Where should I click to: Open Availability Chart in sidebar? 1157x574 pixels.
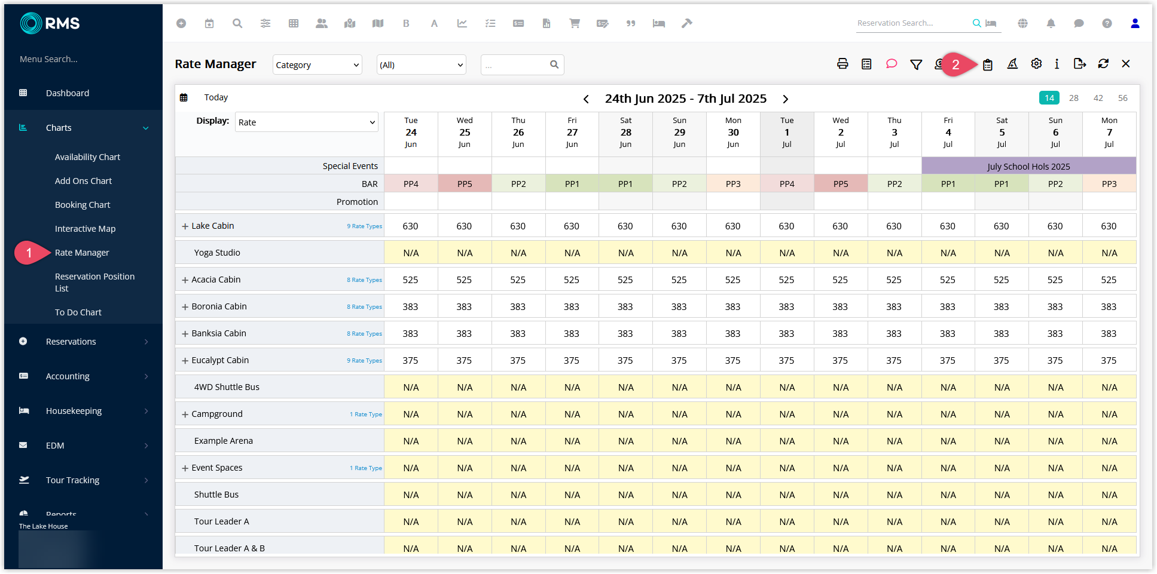tap(87, 157)
